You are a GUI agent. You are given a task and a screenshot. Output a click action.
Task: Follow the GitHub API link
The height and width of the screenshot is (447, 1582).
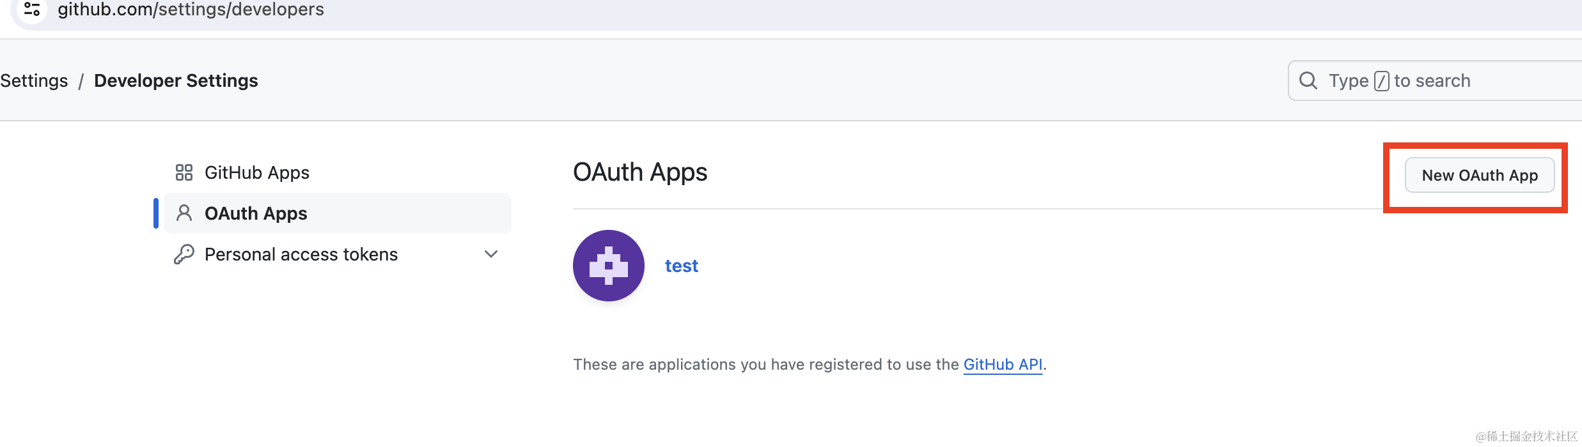tap(1003, 365)
